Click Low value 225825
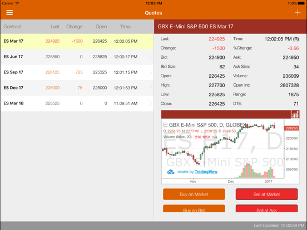307x230 pixels. (x=216, y=94)
